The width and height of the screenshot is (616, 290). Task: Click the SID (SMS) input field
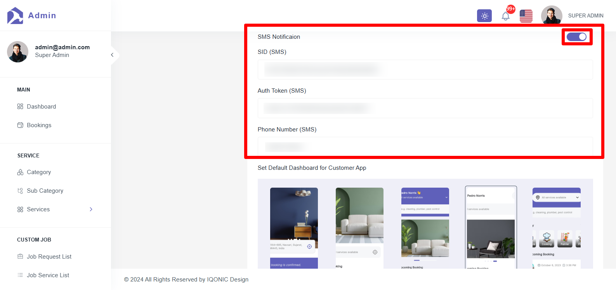[425, 70]
